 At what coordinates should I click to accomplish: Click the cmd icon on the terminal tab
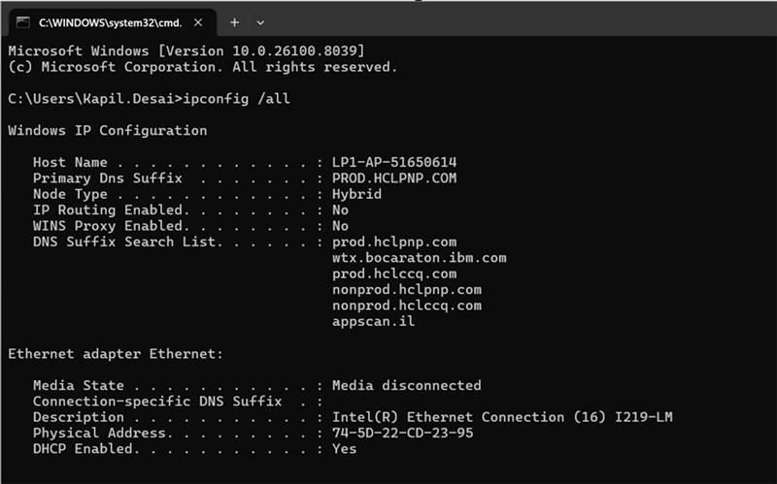tap(23, 21)
